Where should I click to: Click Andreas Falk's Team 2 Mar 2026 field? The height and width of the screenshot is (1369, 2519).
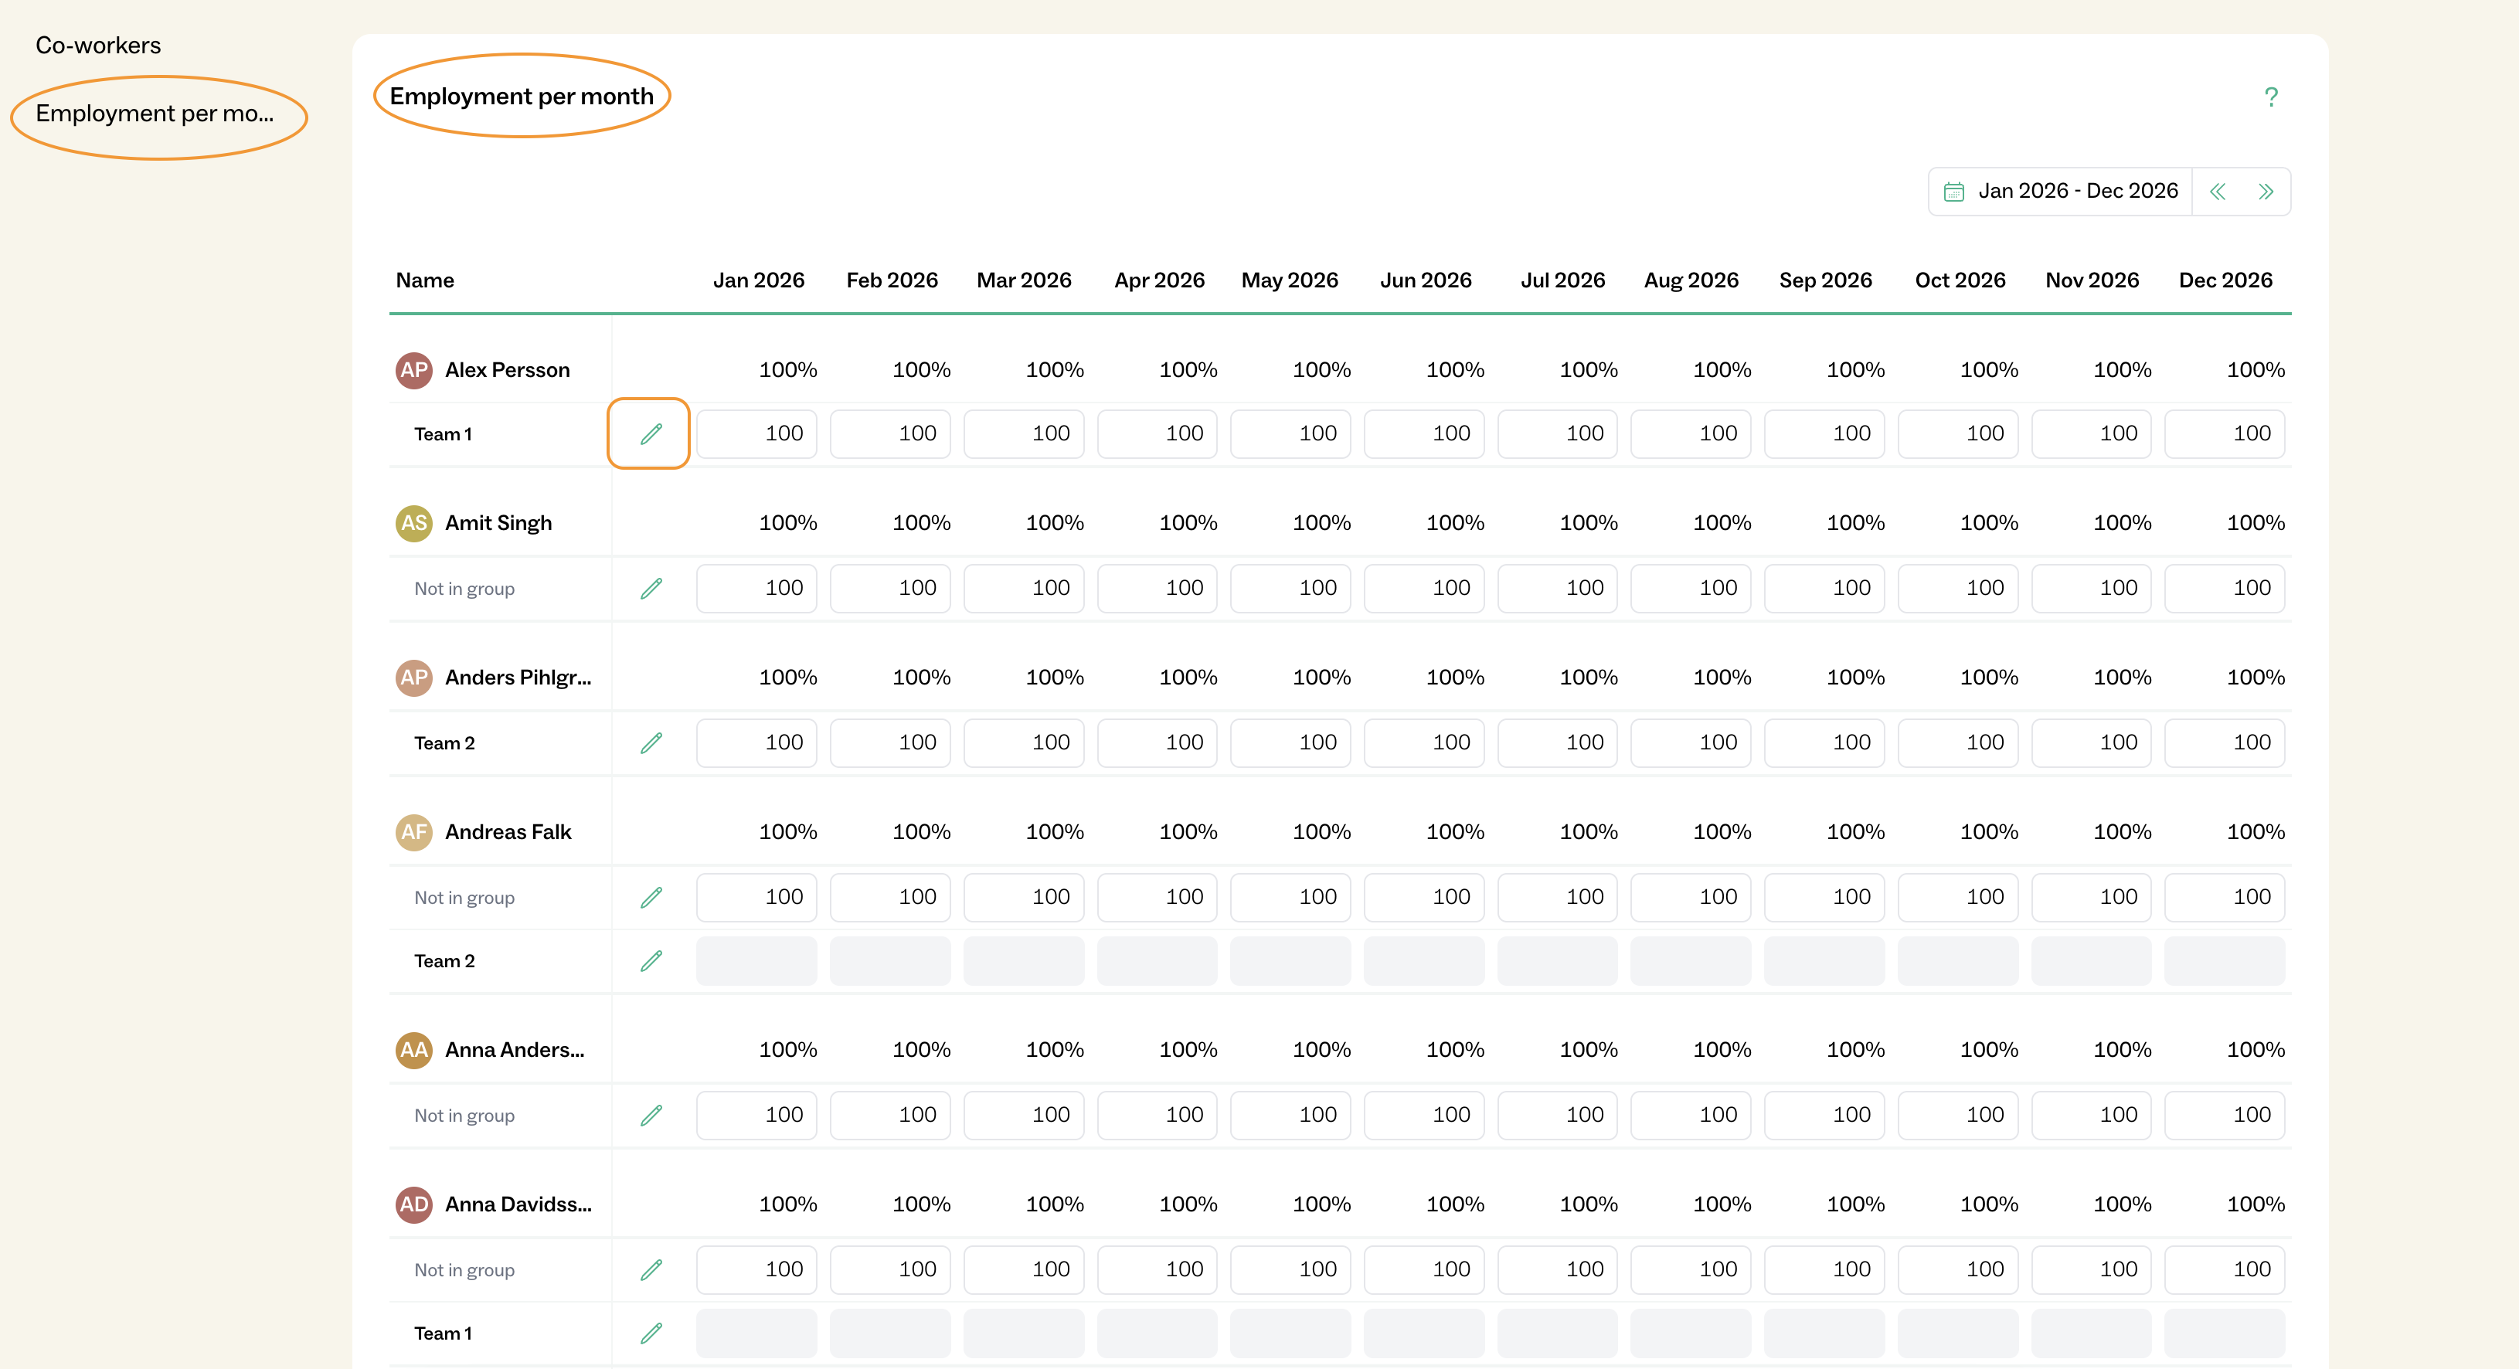pyautogui.click(x=1023, y=961)
